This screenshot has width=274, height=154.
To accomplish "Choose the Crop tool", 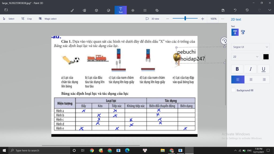I will (27, 19).
